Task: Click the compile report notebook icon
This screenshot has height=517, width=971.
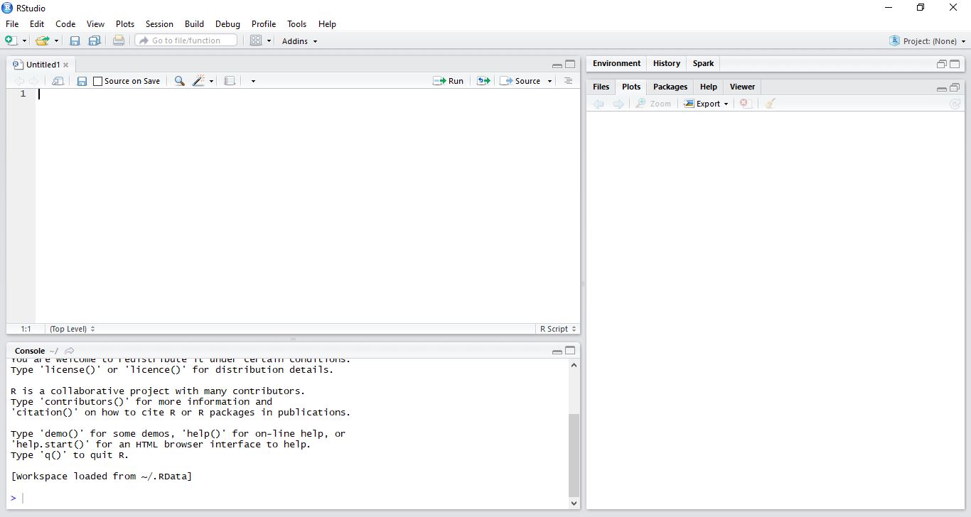Action: coord(230,81)
